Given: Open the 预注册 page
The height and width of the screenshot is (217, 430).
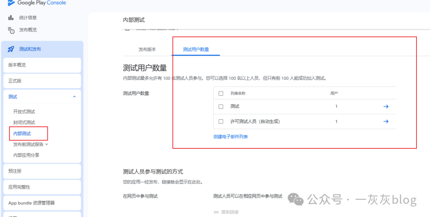Looking at the screenshot, I should point(42,172).
